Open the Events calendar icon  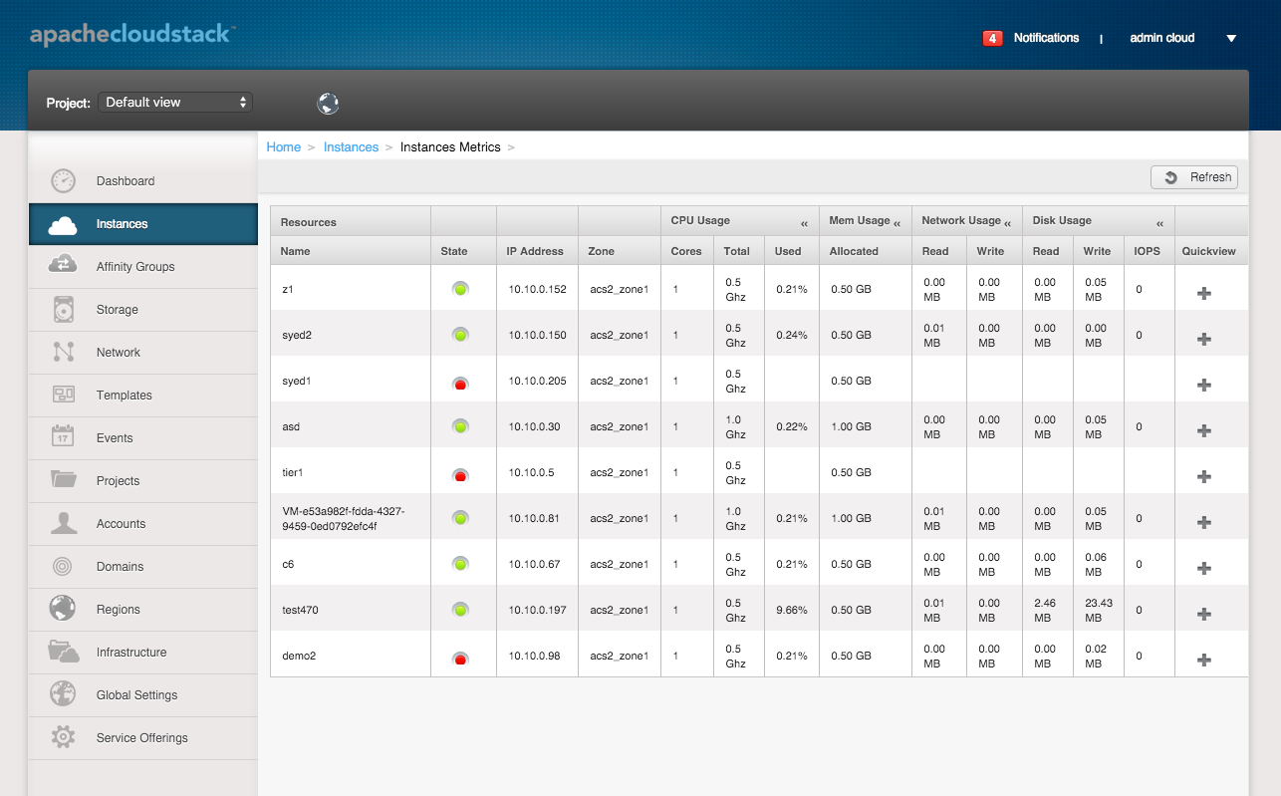62,437
